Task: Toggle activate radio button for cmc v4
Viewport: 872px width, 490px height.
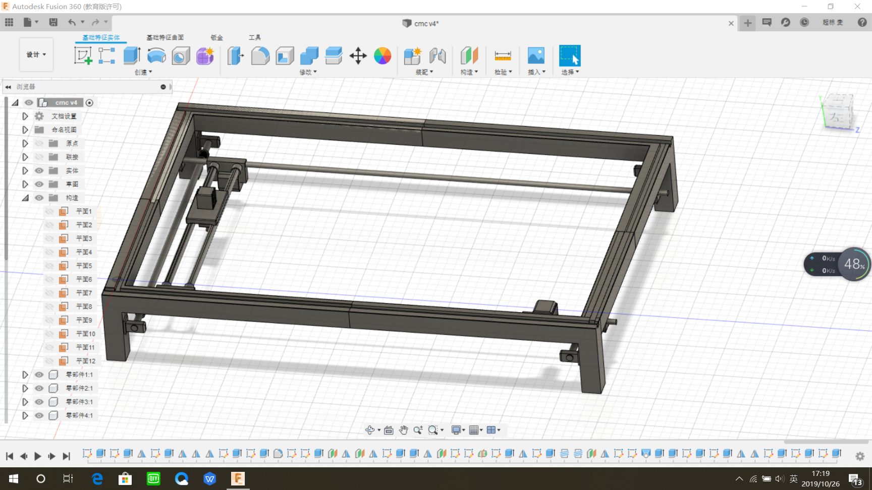Action: (89, 103)
